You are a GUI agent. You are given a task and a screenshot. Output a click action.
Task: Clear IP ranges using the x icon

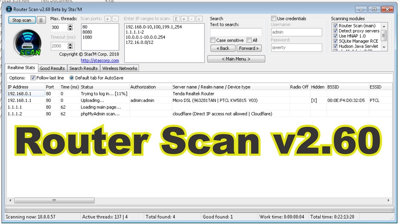(199, 19)
